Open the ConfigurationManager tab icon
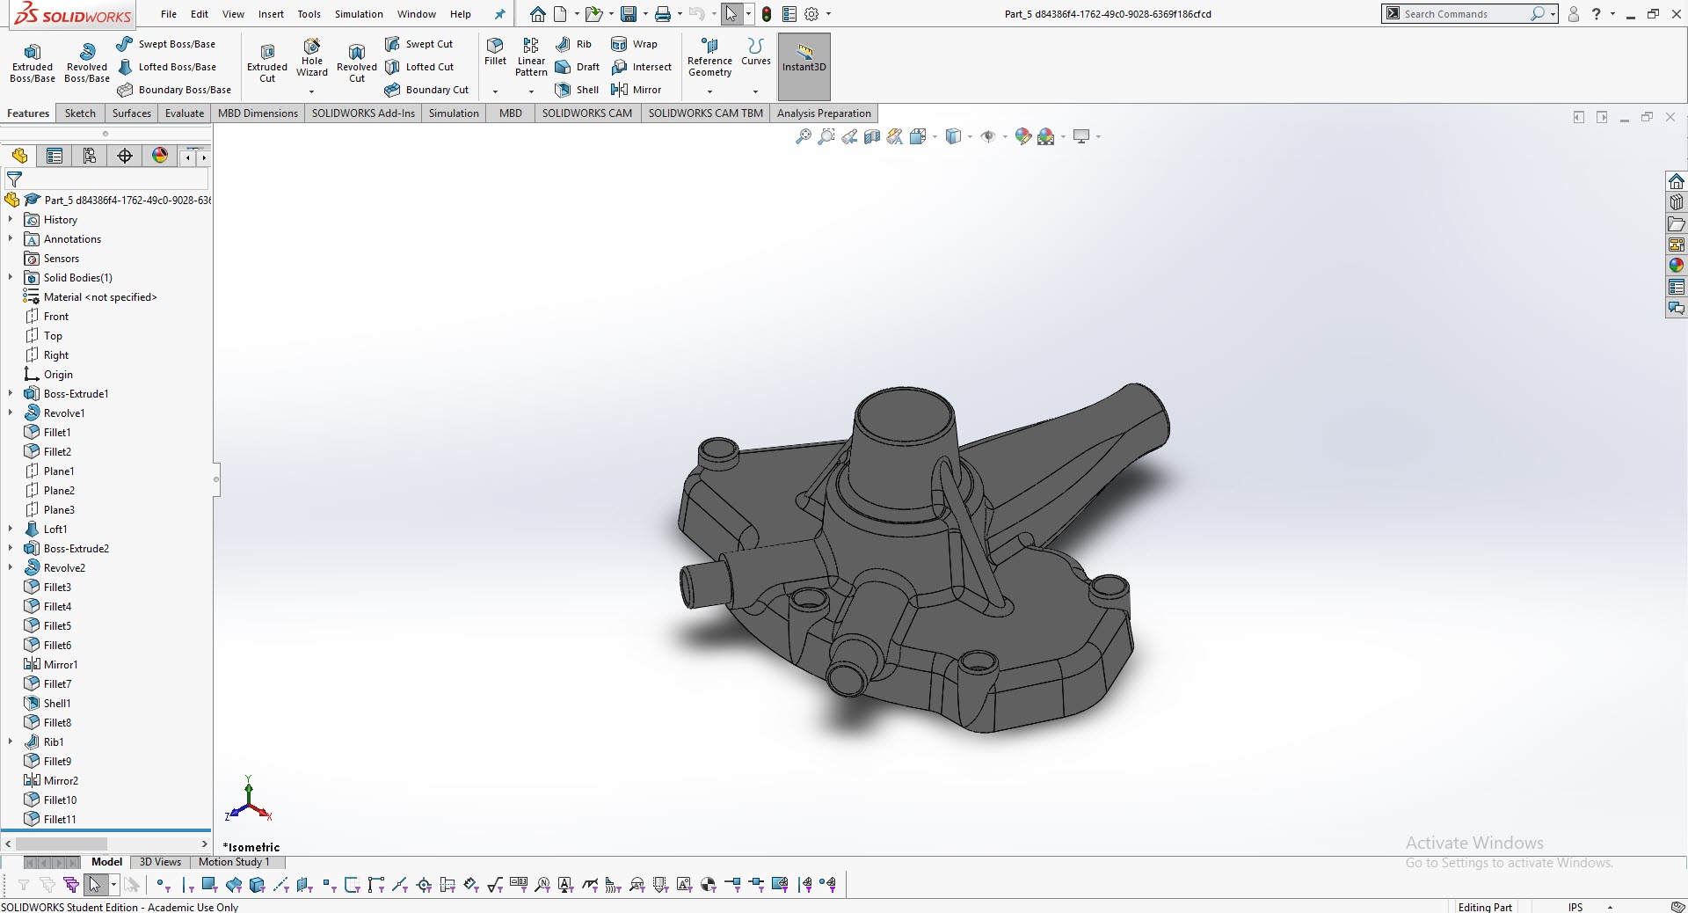This screenshot has width=1688, height=913. [90, 157]
